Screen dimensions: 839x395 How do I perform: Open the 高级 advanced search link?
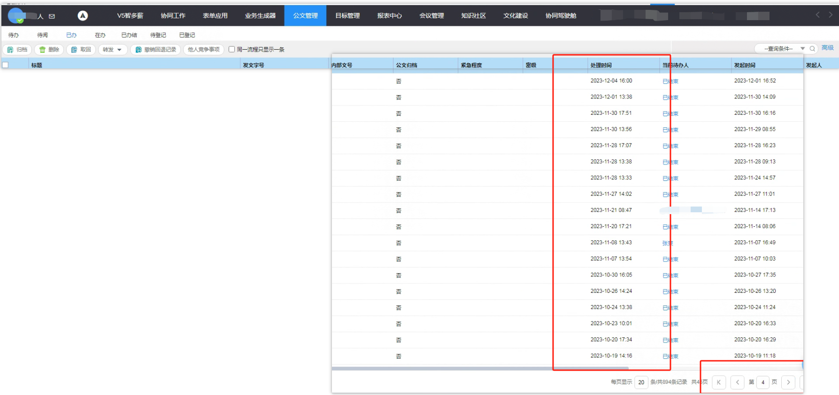pos(827,48)
